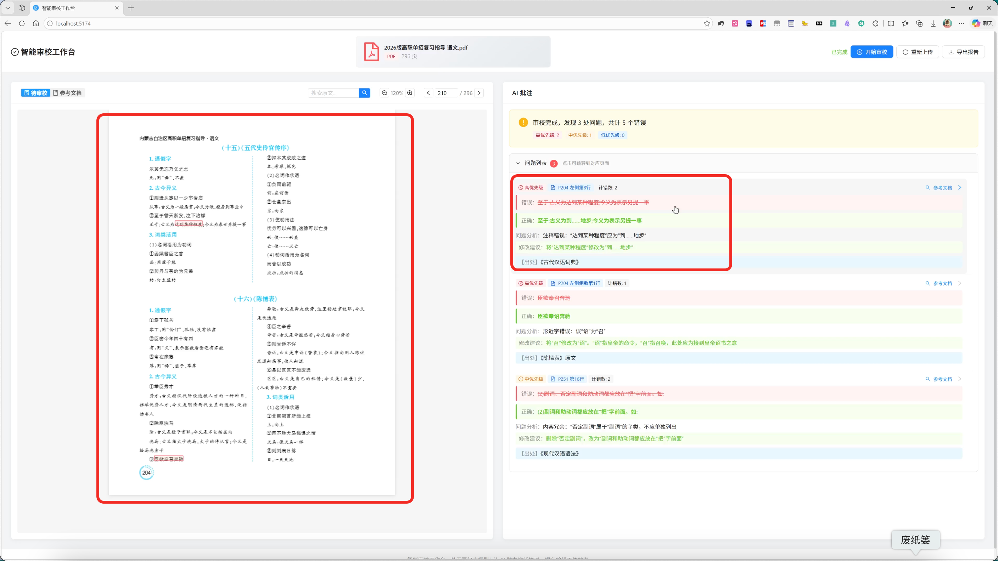Open new browser tab plus button
The height and width of the screenshot is (561, 998).
tap(131, 8)
